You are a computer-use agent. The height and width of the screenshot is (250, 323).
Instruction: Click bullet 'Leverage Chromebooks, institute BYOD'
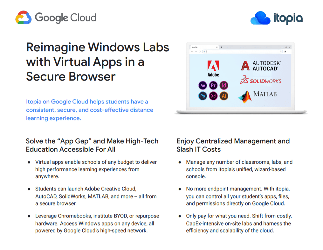click(x=97, y=223)
